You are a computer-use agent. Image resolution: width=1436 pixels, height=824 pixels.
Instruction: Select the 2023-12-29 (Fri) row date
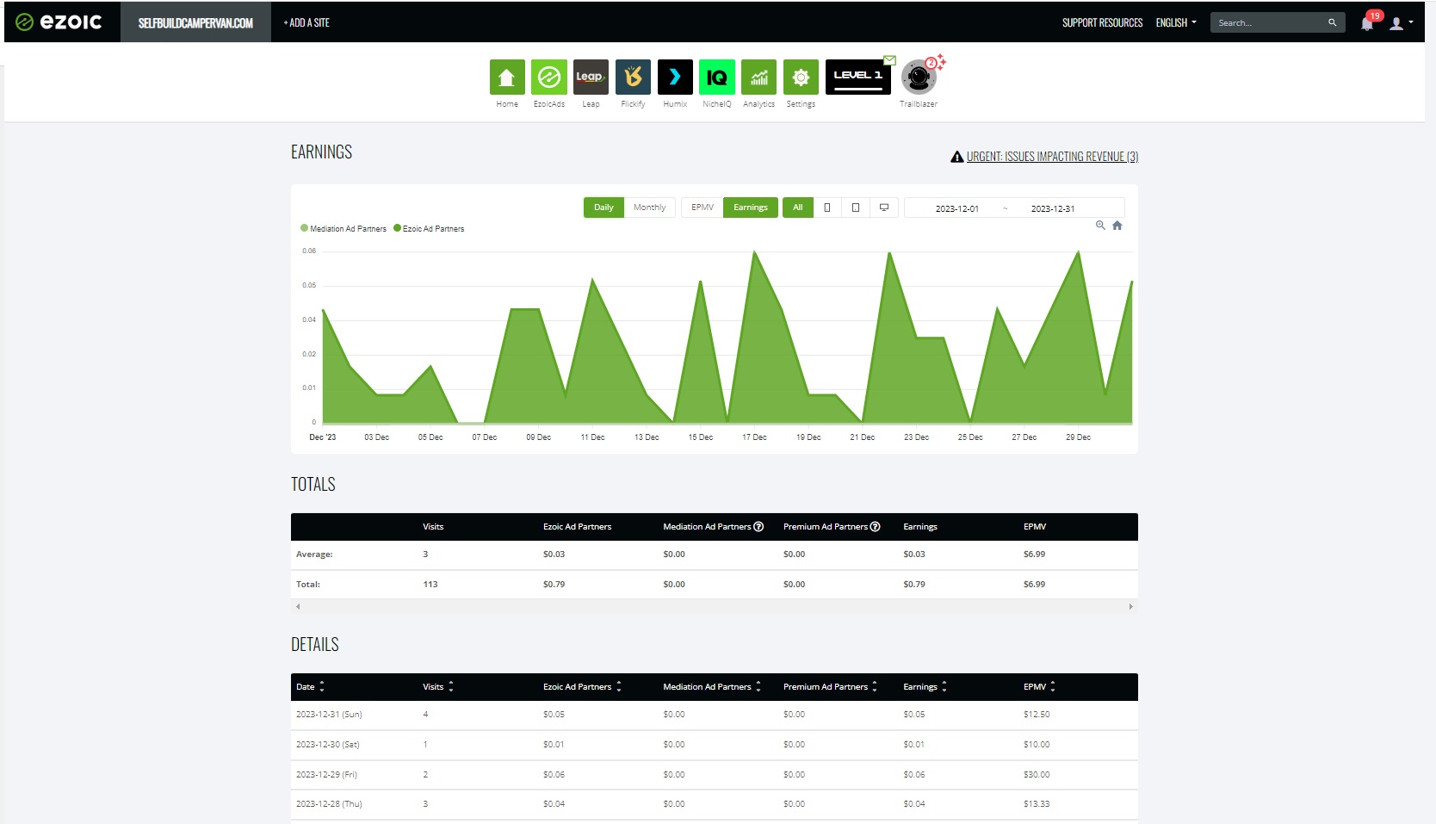click(326, 775)
